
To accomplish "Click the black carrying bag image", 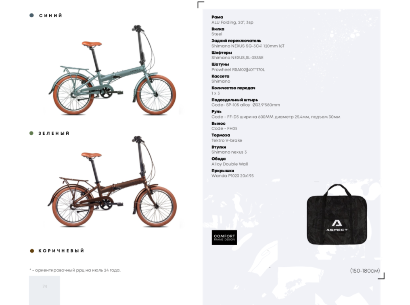I will coord(337,215).
